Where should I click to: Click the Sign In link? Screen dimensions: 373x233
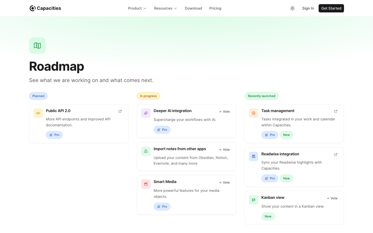pyautogui.click(x=308, y=8)
